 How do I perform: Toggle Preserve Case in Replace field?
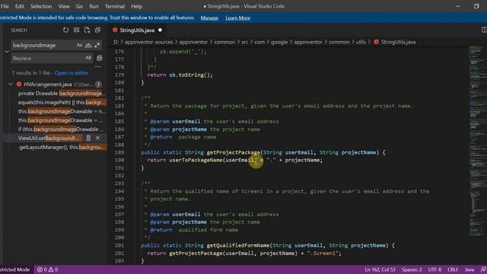click(x=88, y=58)
